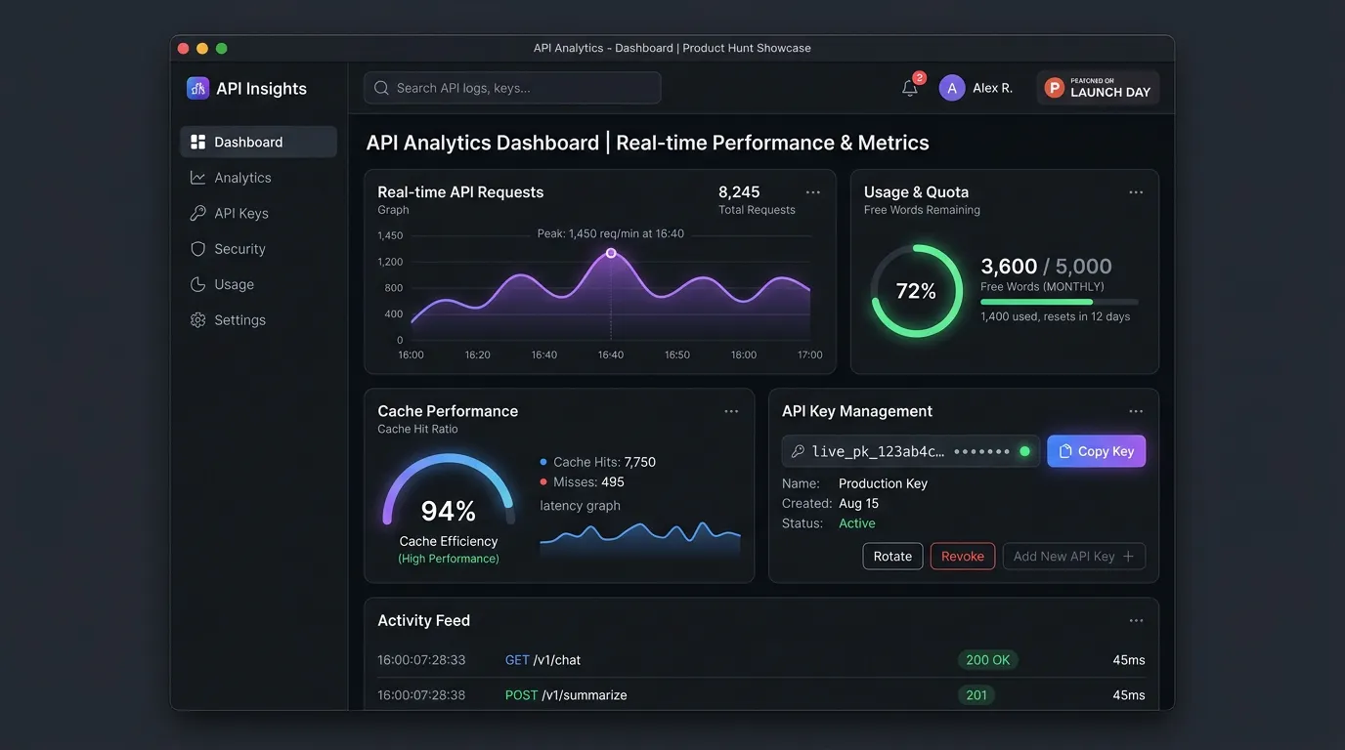Click the API Insights logo icon
Screen dimensions: 1345x750
tap(197, 88)
